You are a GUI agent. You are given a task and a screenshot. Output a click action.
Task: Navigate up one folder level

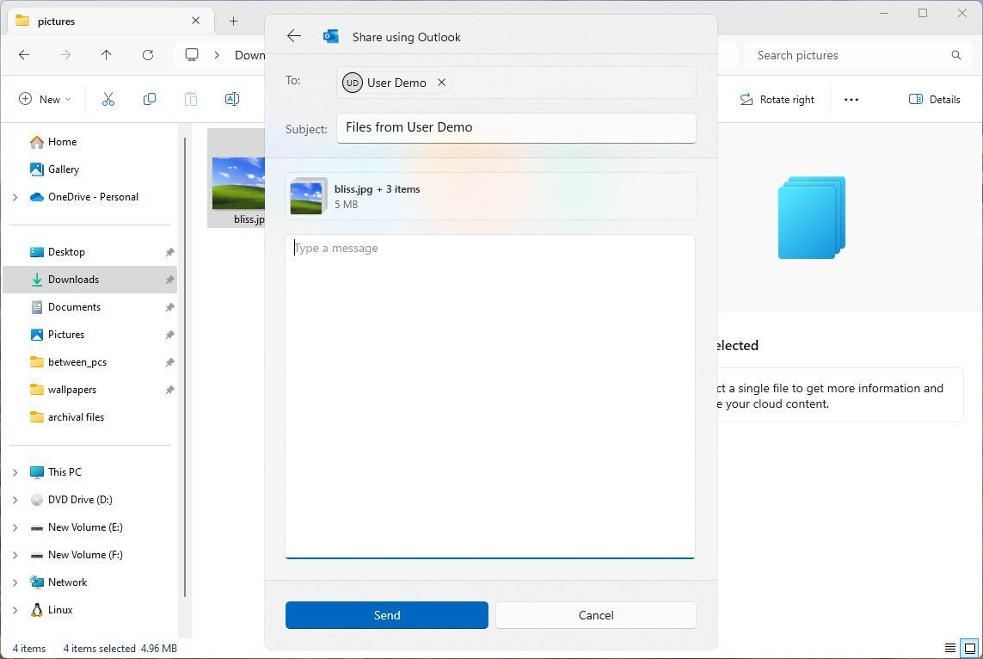click(x=106, y=54)
